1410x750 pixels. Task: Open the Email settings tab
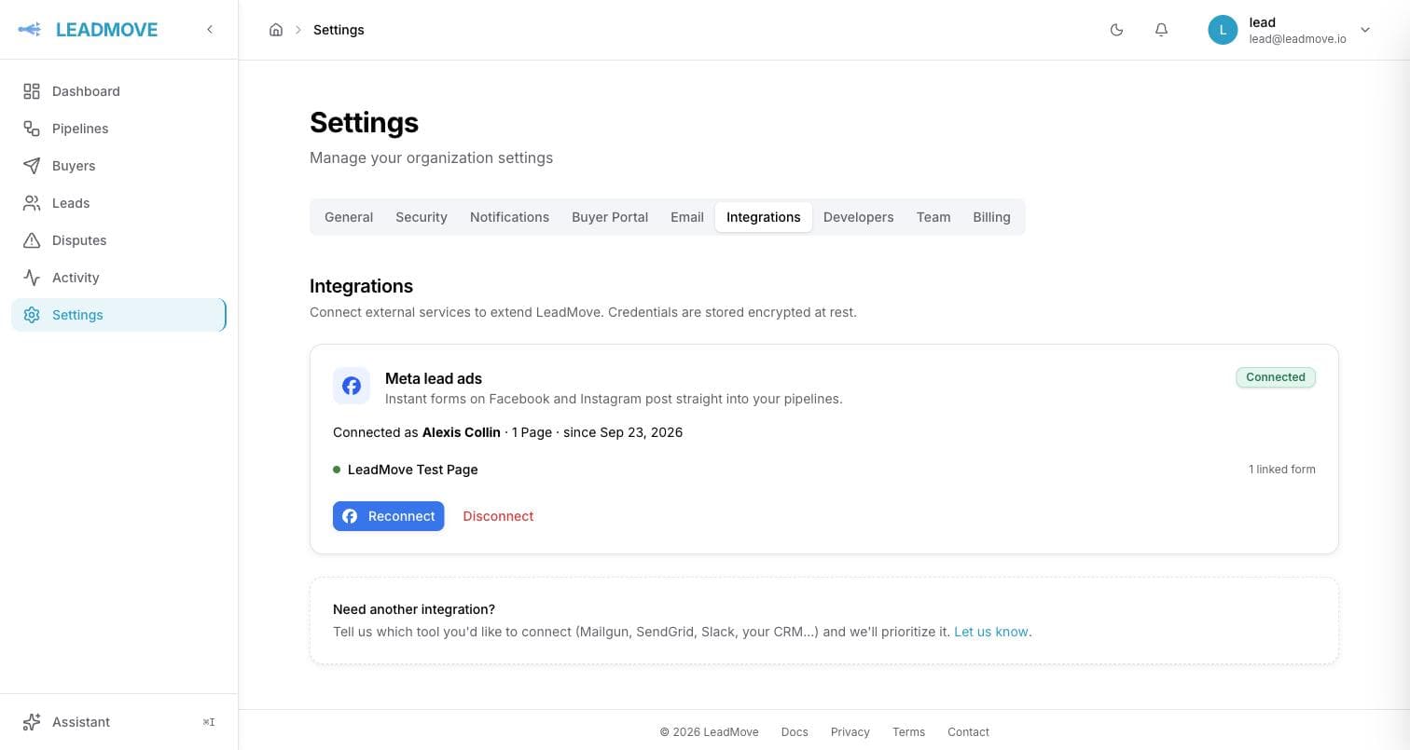(x=687, y=217)
